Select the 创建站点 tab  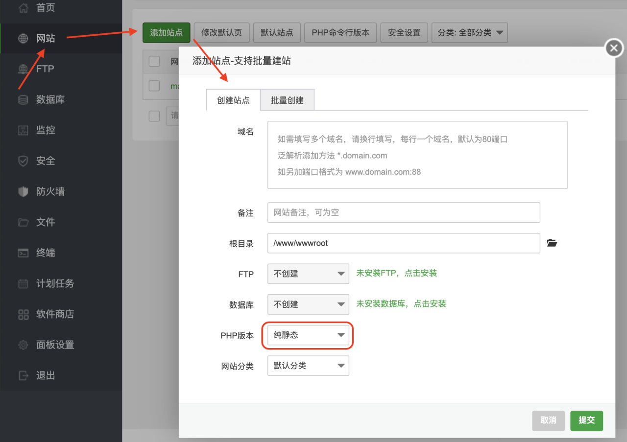[233, 99]
